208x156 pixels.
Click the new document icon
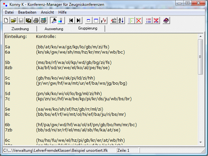pos(6,20)
